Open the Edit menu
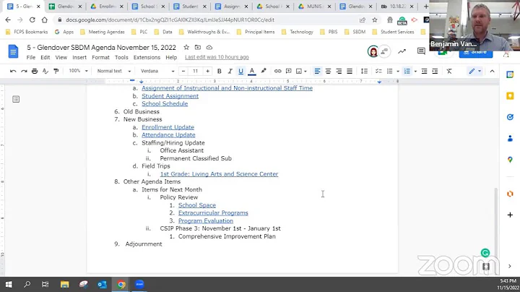Screen dimensions: 520x292 pyautogui.click(x=45, y=57)
